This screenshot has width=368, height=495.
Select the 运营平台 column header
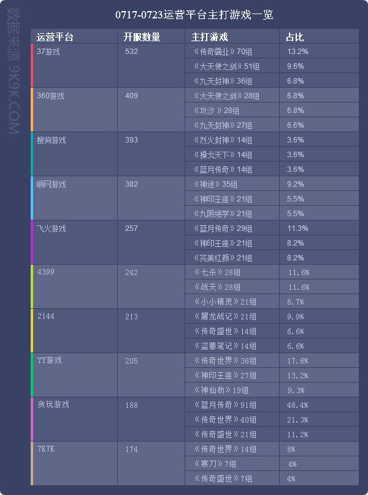[x=55, y=37]
